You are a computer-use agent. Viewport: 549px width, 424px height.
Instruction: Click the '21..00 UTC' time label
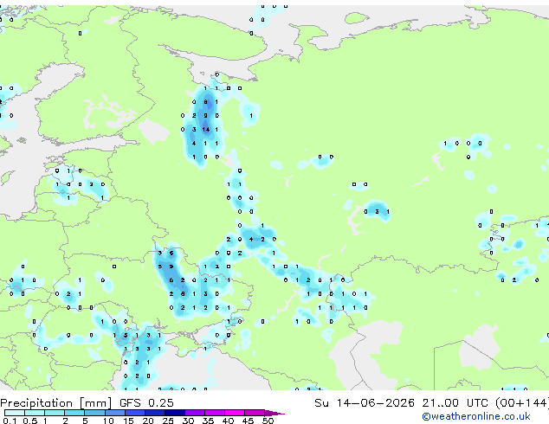[x=455, y=402]
